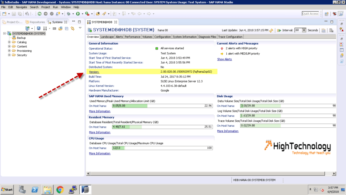
Task: Click the Search flashlight icon in toolbar
Action: click(104, 14)
